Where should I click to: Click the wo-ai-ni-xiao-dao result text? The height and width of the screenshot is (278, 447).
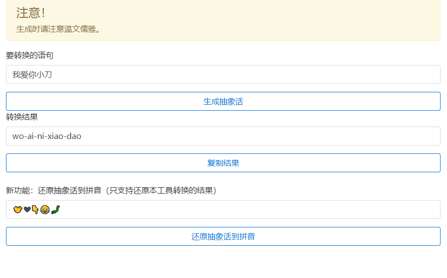click(x=47, y=136)
